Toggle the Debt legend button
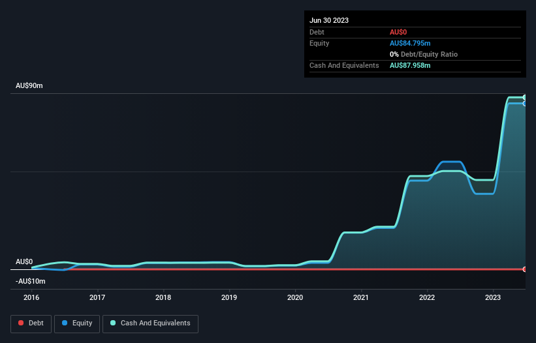This screenshot has width=536, height=343. tap(31, 323)
